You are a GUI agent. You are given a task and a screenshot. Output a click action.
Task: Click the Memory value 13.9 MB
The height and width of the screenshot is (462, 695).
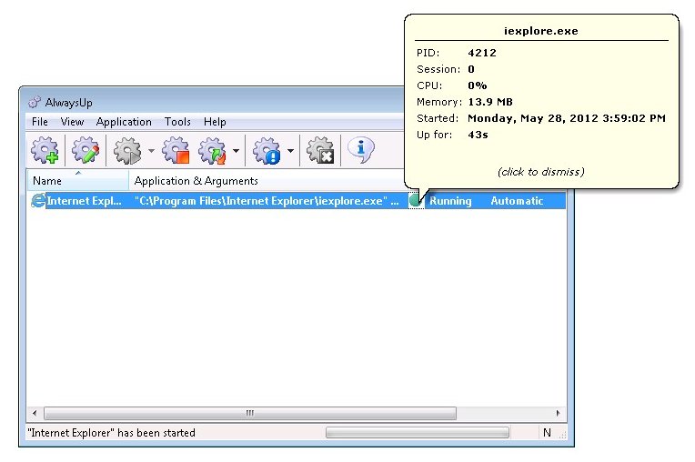pyautogui.click(x=490, y=102)
